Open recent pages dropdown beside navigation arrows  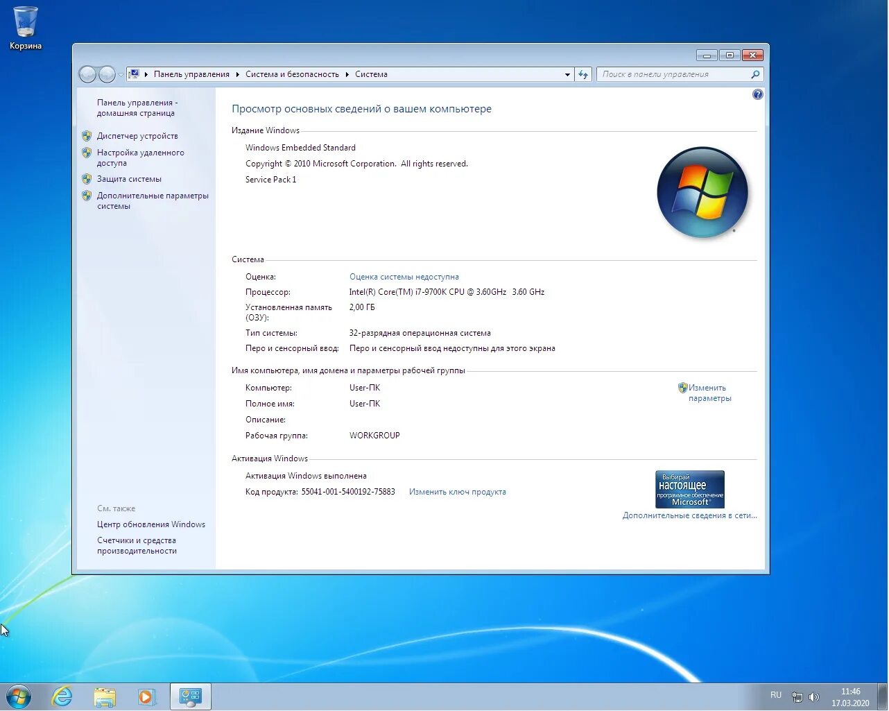[121, 74]
